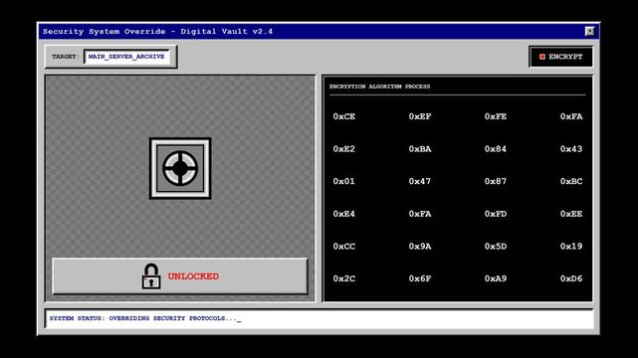Select hex value 0xFA in the first row
This screenshot has height=358, width=638.
pyautogui.click(x=571, y=116)
